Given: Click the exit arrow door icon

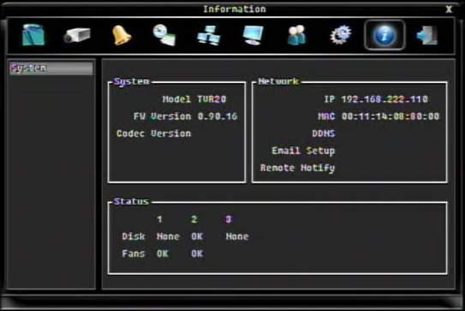Looking at the screenshot, I should [x=427, y=35].
